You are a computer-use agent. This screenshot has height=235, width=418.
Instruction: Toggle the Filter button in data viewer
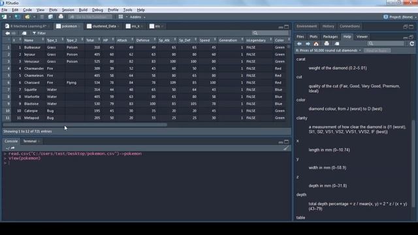pos(39,33)
